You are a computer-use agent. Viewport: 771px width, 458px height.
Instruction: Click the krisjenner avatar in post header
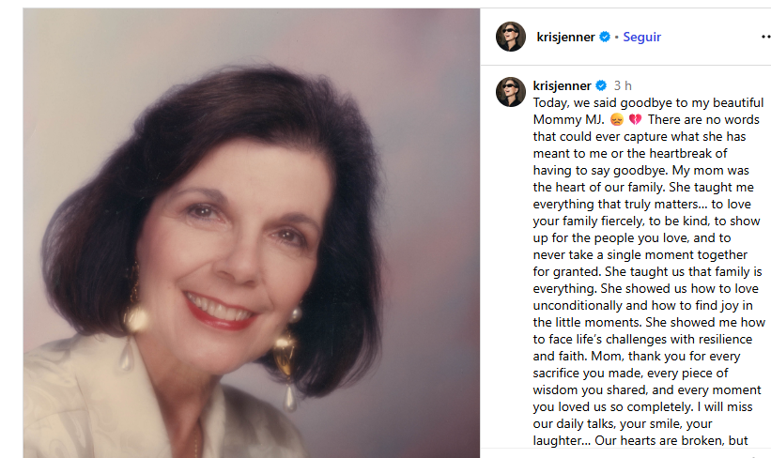[x=511, y=37]
